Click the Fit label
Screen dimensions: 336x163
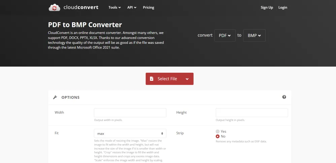[x=57, y=133]
